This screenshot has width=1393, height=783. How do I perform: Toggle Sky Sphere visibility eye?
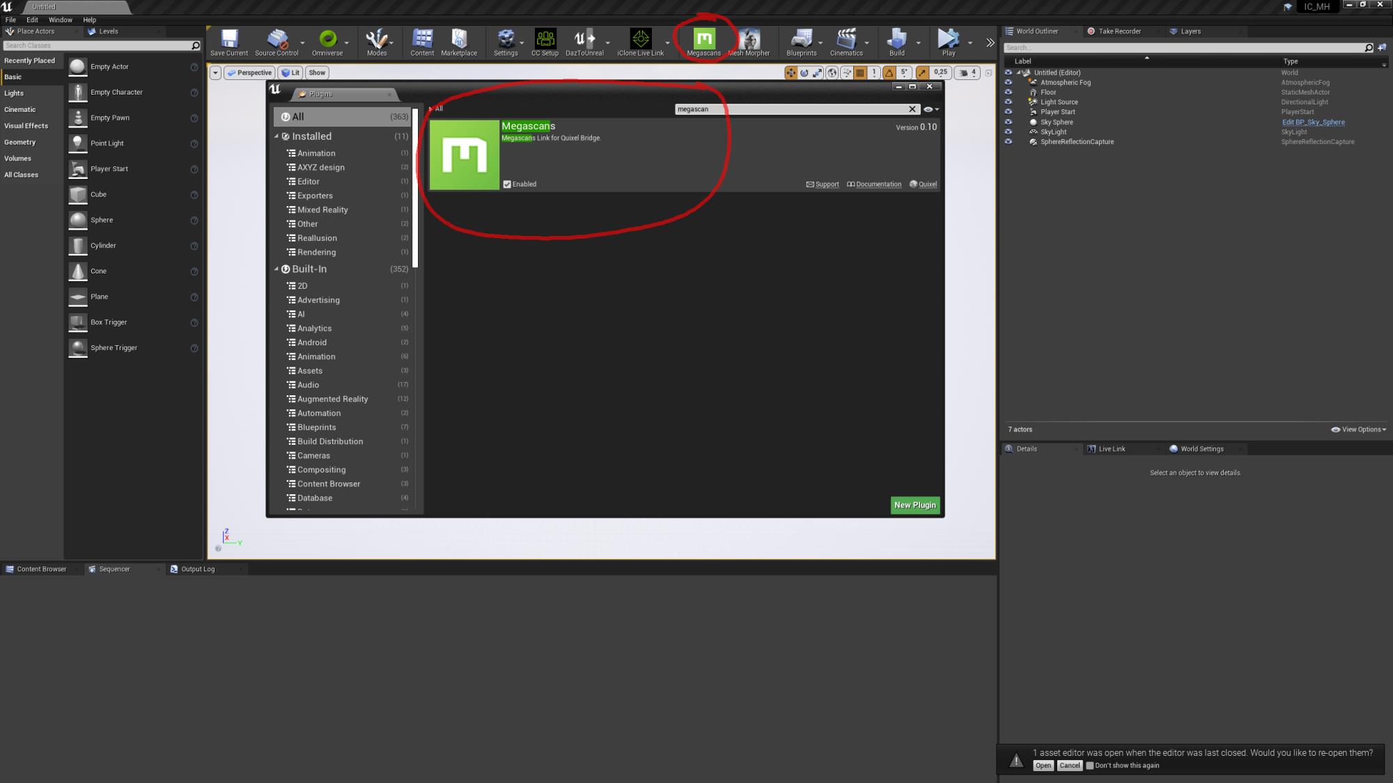click(1008, 122)
